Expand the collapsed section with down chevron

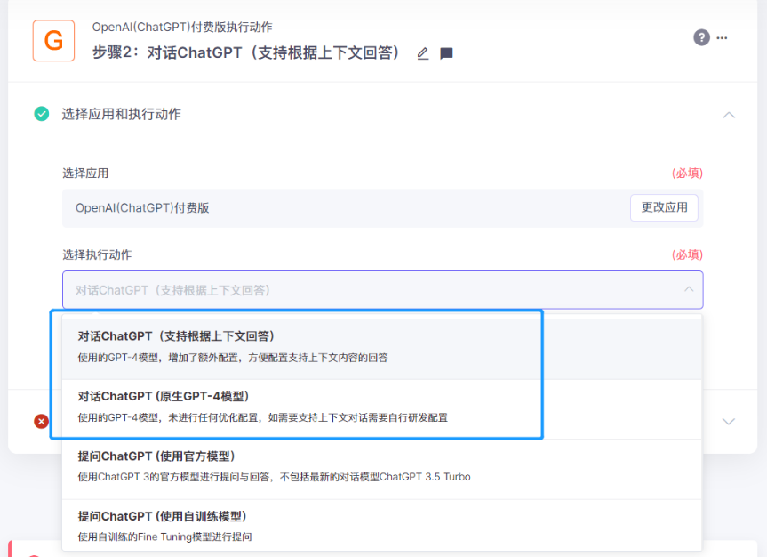coord(729,421)
